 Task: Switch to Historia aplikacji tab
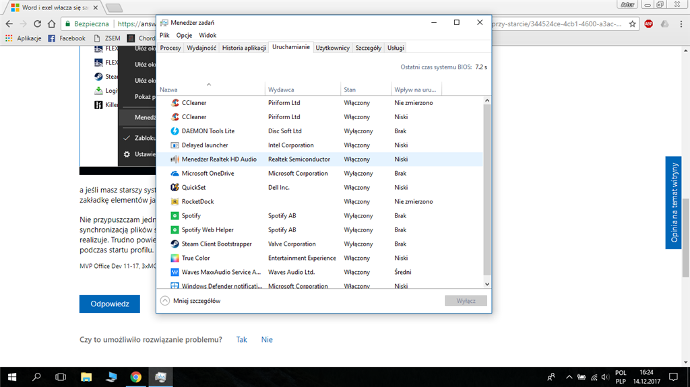[x=244, y=48]
